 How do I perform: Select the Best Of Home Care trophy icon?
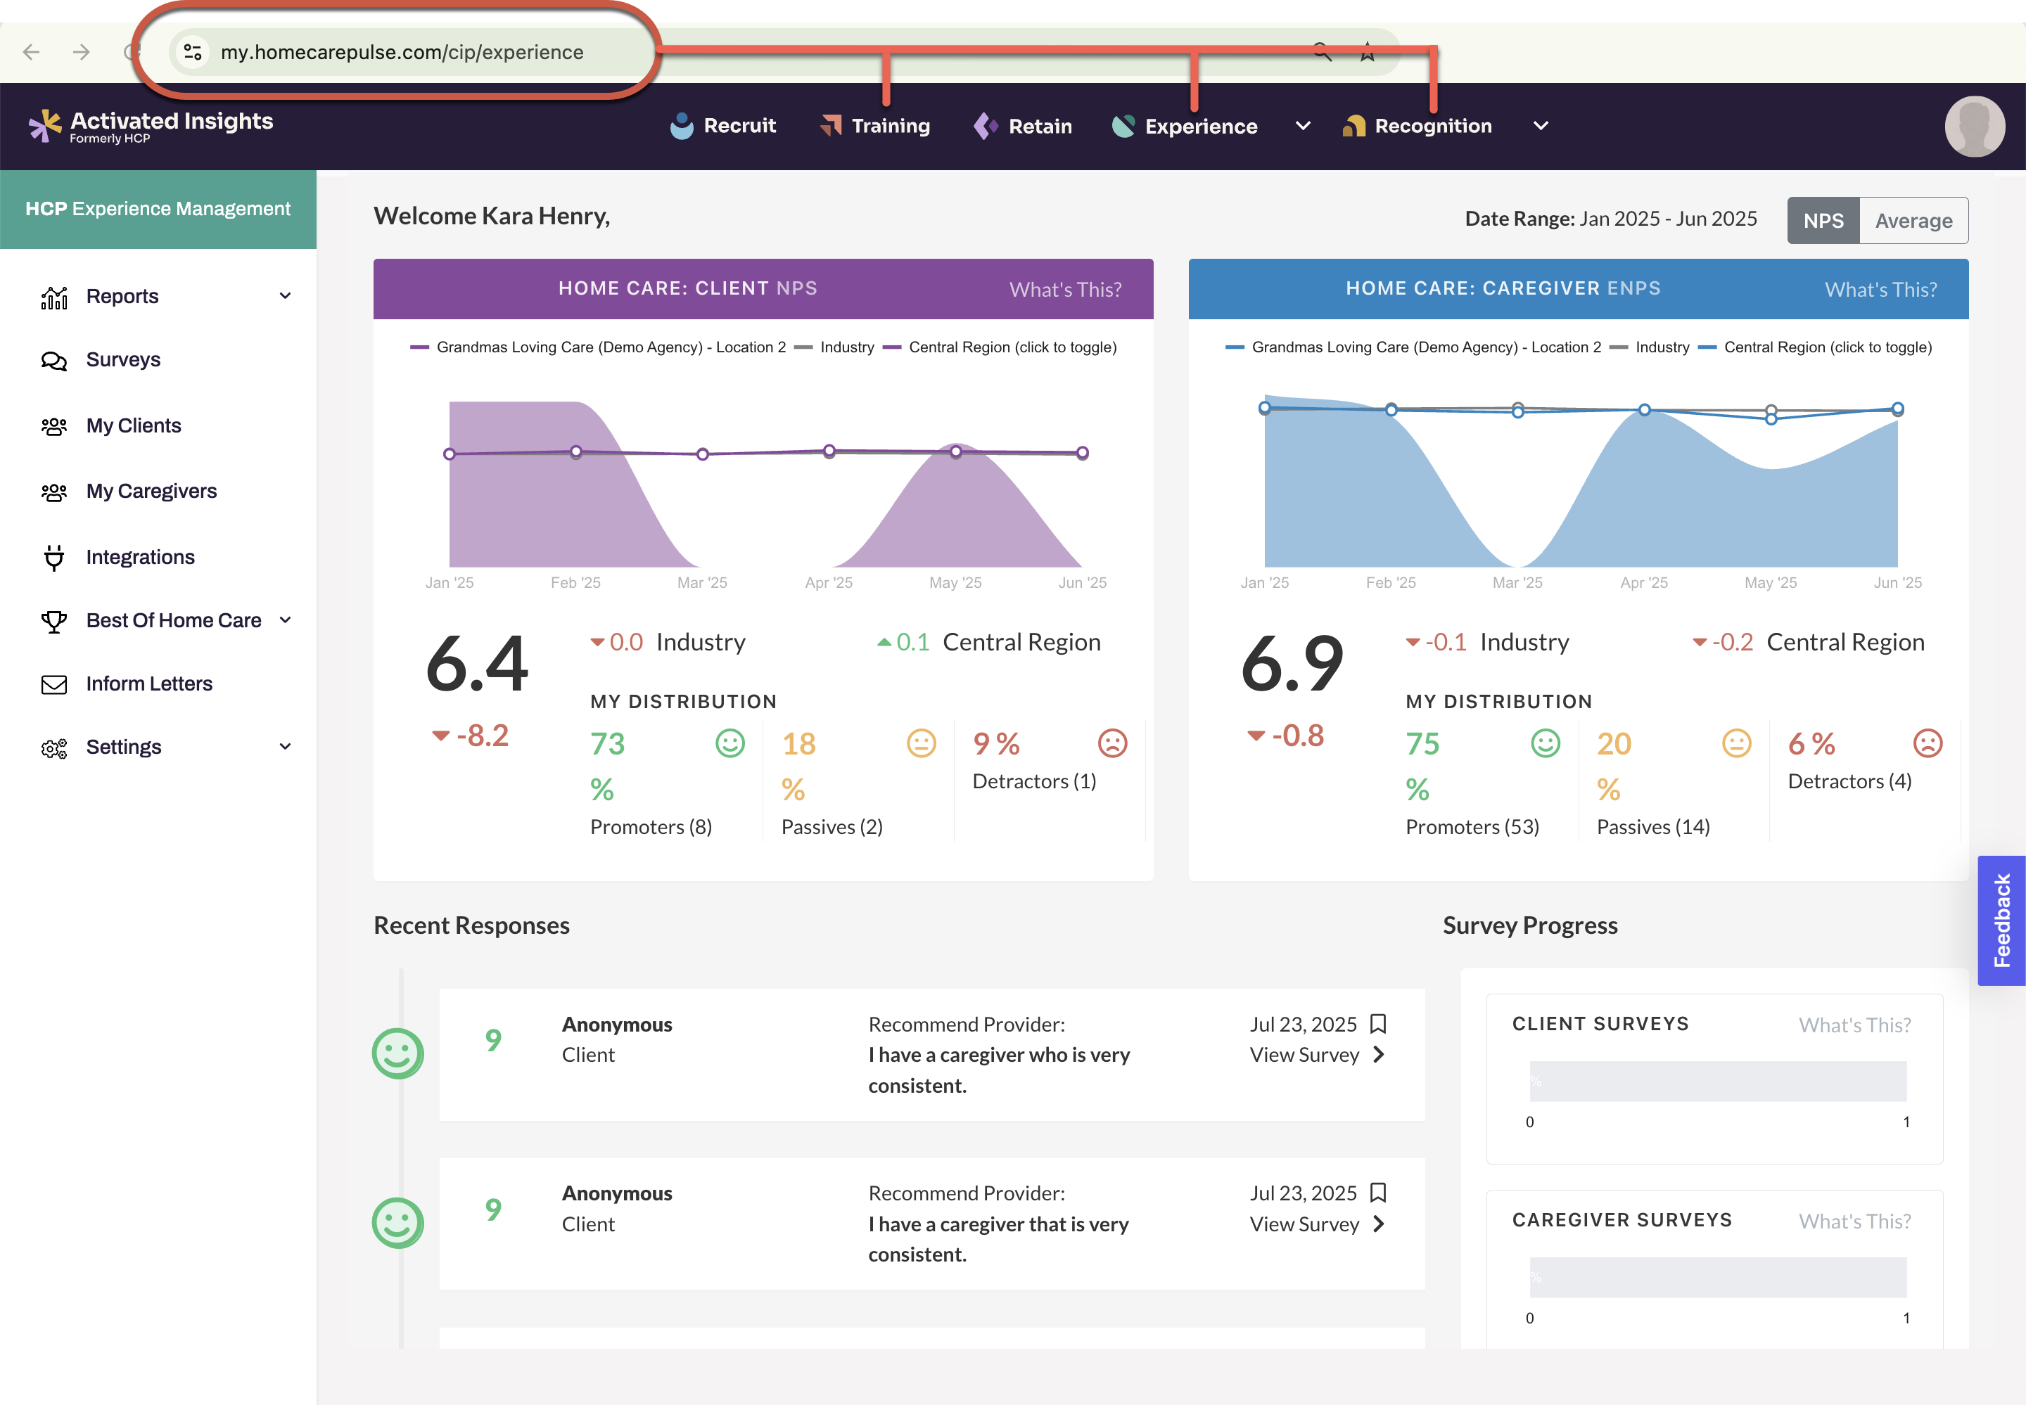point(55,620)
